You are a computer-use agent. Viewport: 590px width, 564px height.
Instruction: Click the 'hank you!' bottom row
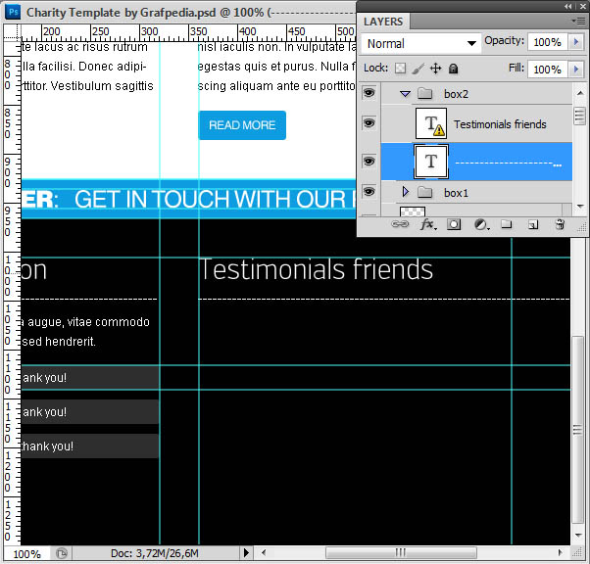click(89, 446)
